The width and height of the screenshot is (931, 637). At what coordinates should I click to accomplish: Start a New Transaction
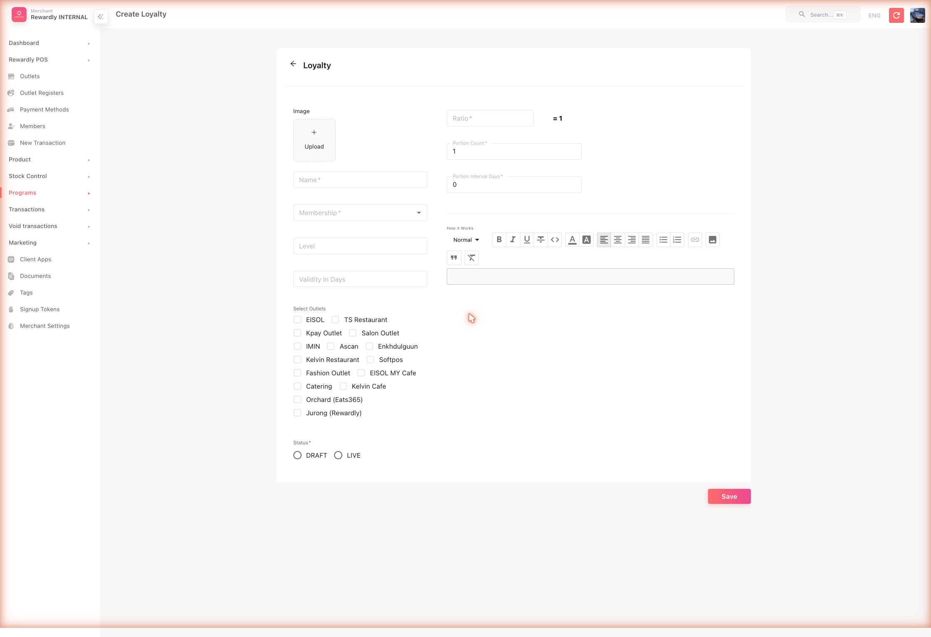click(42, 143)
